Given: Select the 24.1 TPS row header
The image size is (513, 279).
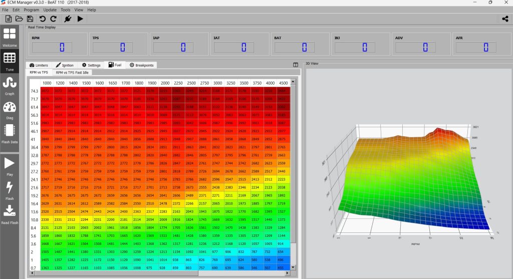Looking at the screenshot, I should click(x=35, y=179).
